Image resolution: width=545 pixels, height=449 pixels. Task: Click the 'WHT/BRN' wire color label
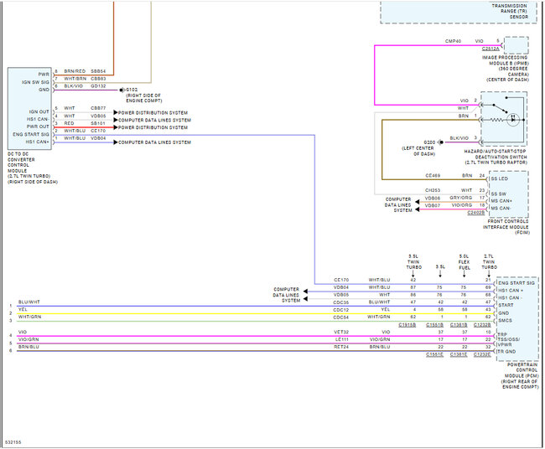[75, 79]
